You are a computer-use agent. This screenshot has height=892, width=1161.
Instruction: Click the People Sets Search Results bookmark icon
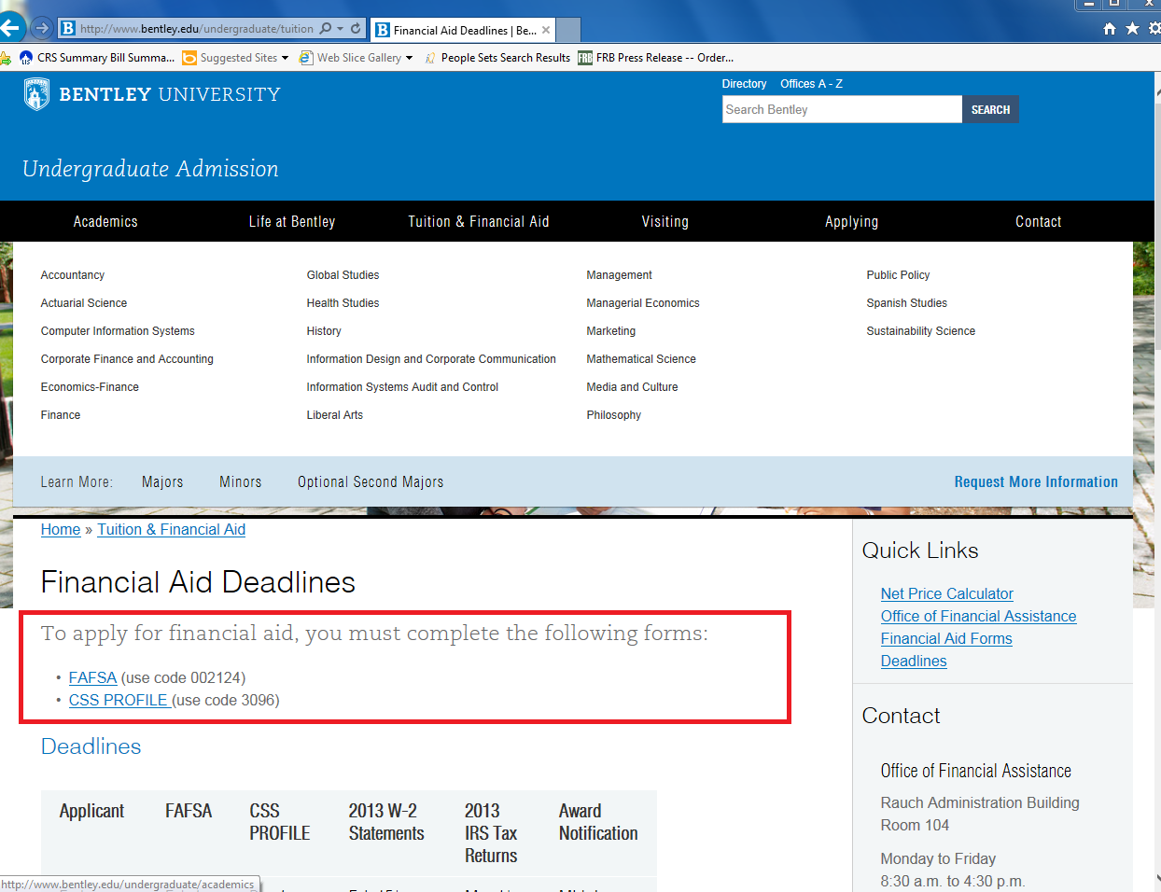point(430,58)
